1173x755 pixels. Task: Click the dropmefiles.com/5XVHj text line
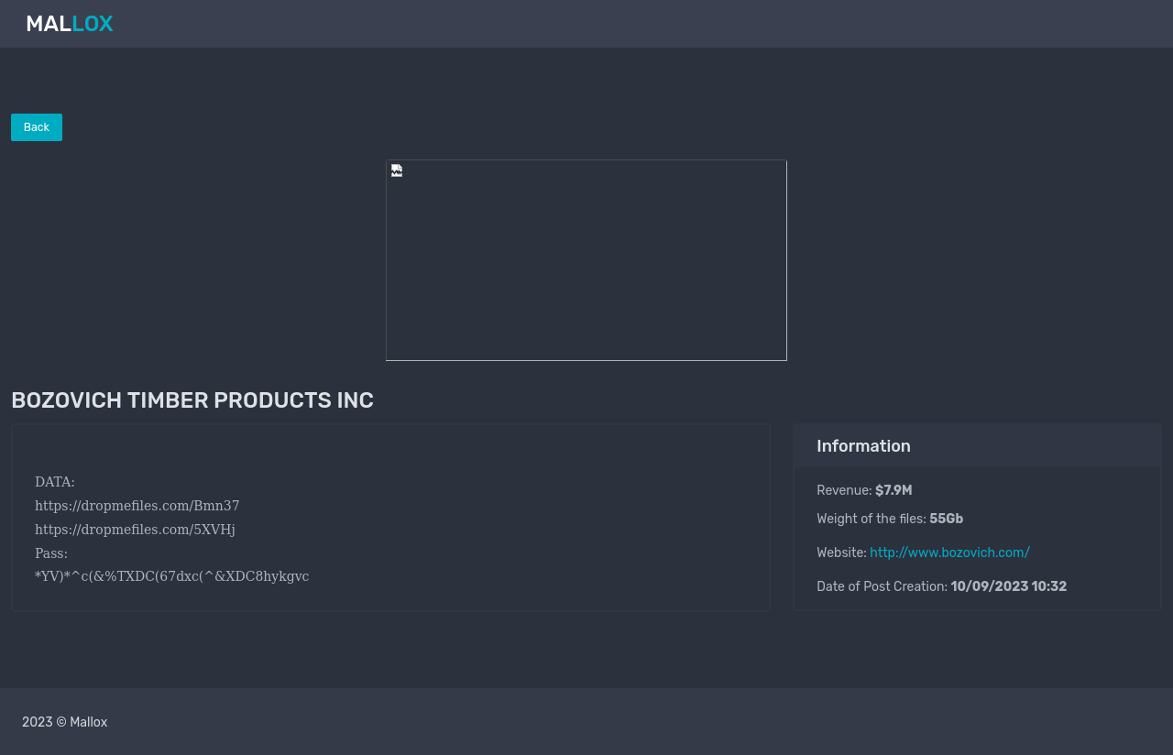[x=135, y=530]
